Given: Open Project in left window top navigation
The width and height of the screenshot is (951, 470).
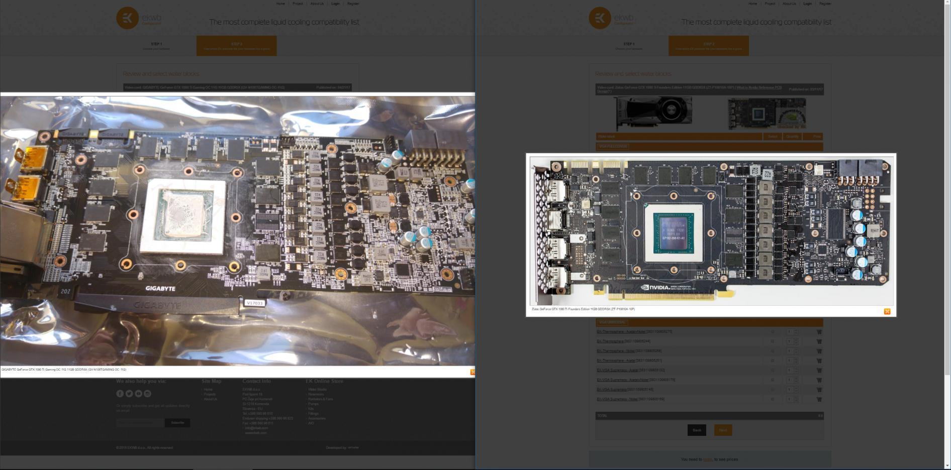Looking at the screenshot, I should coord(298,4).
